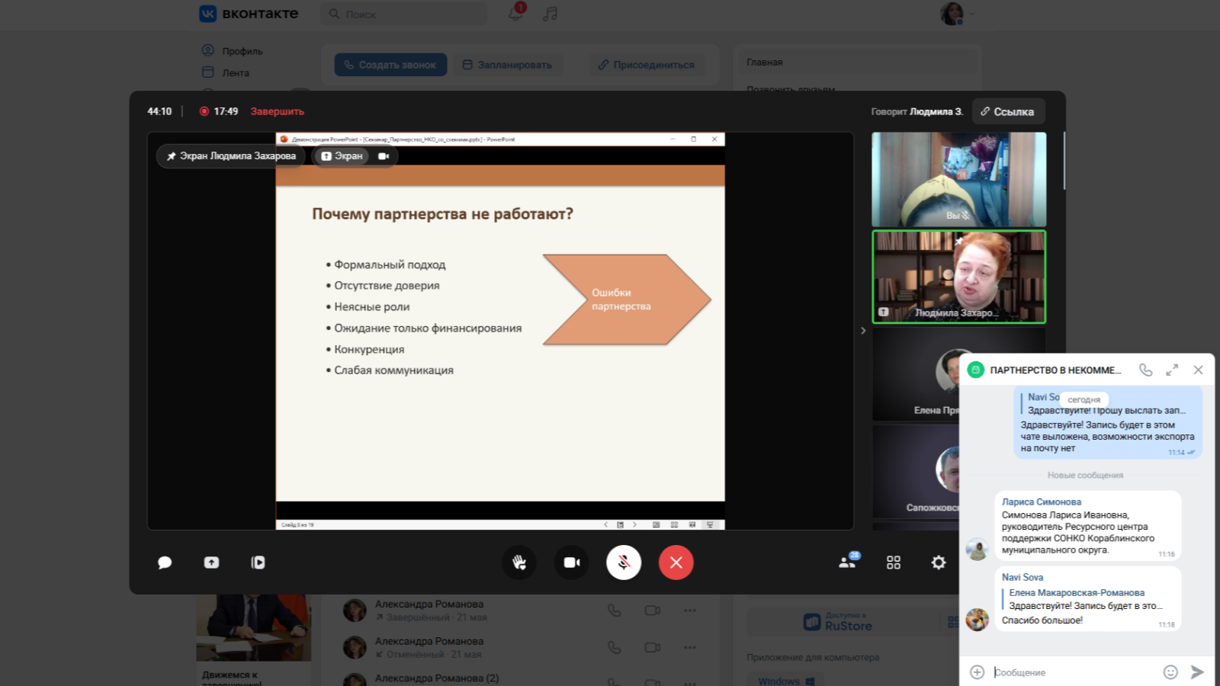1220x686 pixels.
Task: Attach a file with the plus icon
Action: click(978, 672)
